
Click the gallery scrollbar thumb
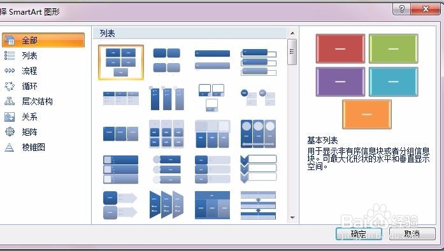tap(292, 52)
